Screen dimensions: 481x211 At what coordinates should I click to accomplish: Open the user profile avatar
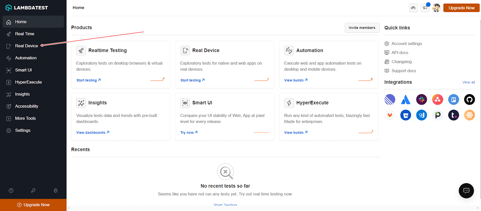(x=437, y=8)
